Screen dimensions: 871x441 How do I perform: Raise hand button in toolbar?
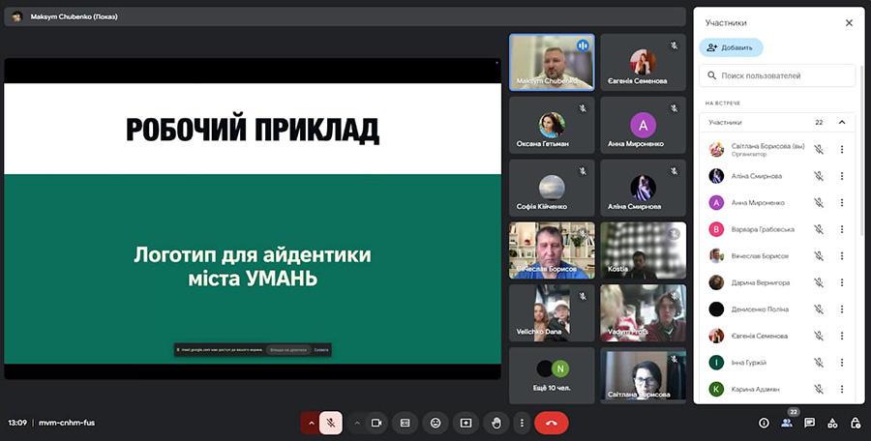tap(496, 424)
